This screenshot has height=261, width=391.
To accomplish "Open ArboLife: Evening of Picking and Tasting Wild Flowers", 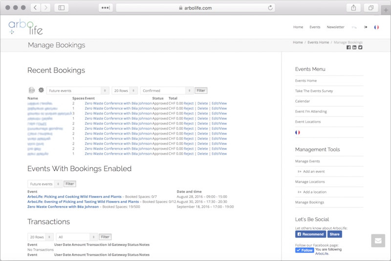I will pos(83,201).
